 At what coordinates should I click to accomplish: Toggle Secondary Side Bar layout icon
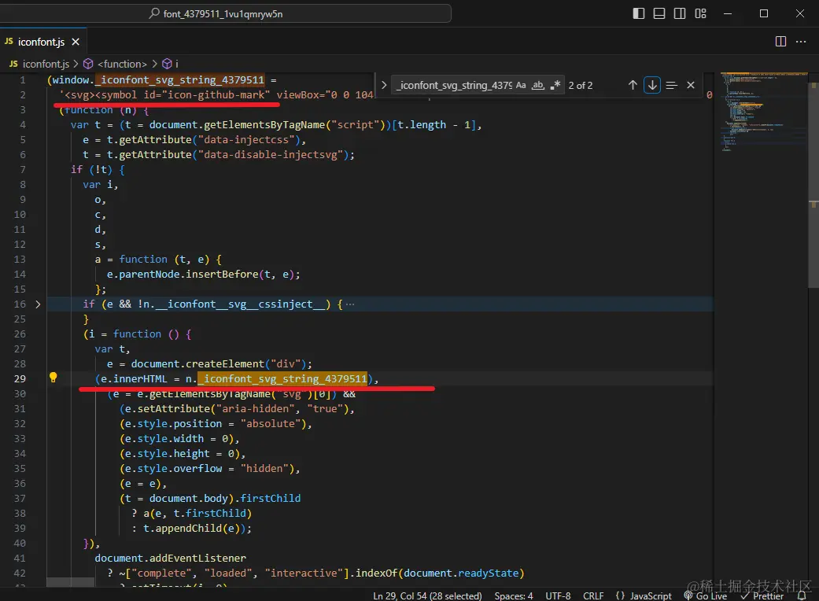(680, 13)
